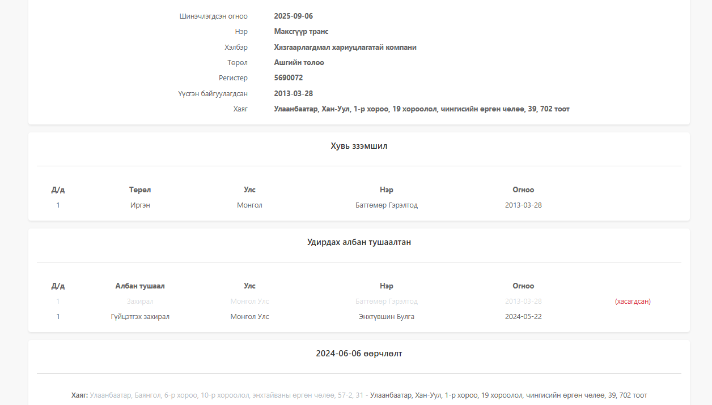Click the 2024-06-06 өөрчлөлт heading
Image resolution: width=712 pixels, height=405 pixels.
(359, 354)
